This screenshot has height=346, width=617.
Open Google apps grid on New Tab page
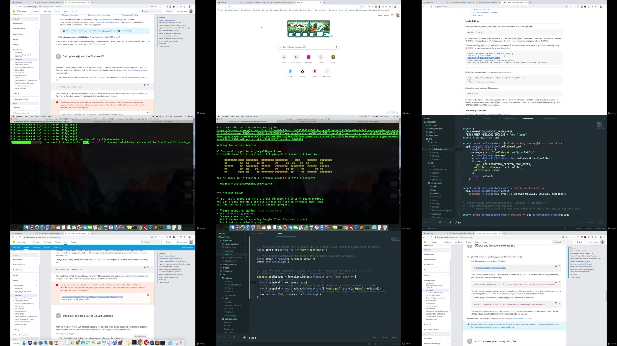coord(392,15)
